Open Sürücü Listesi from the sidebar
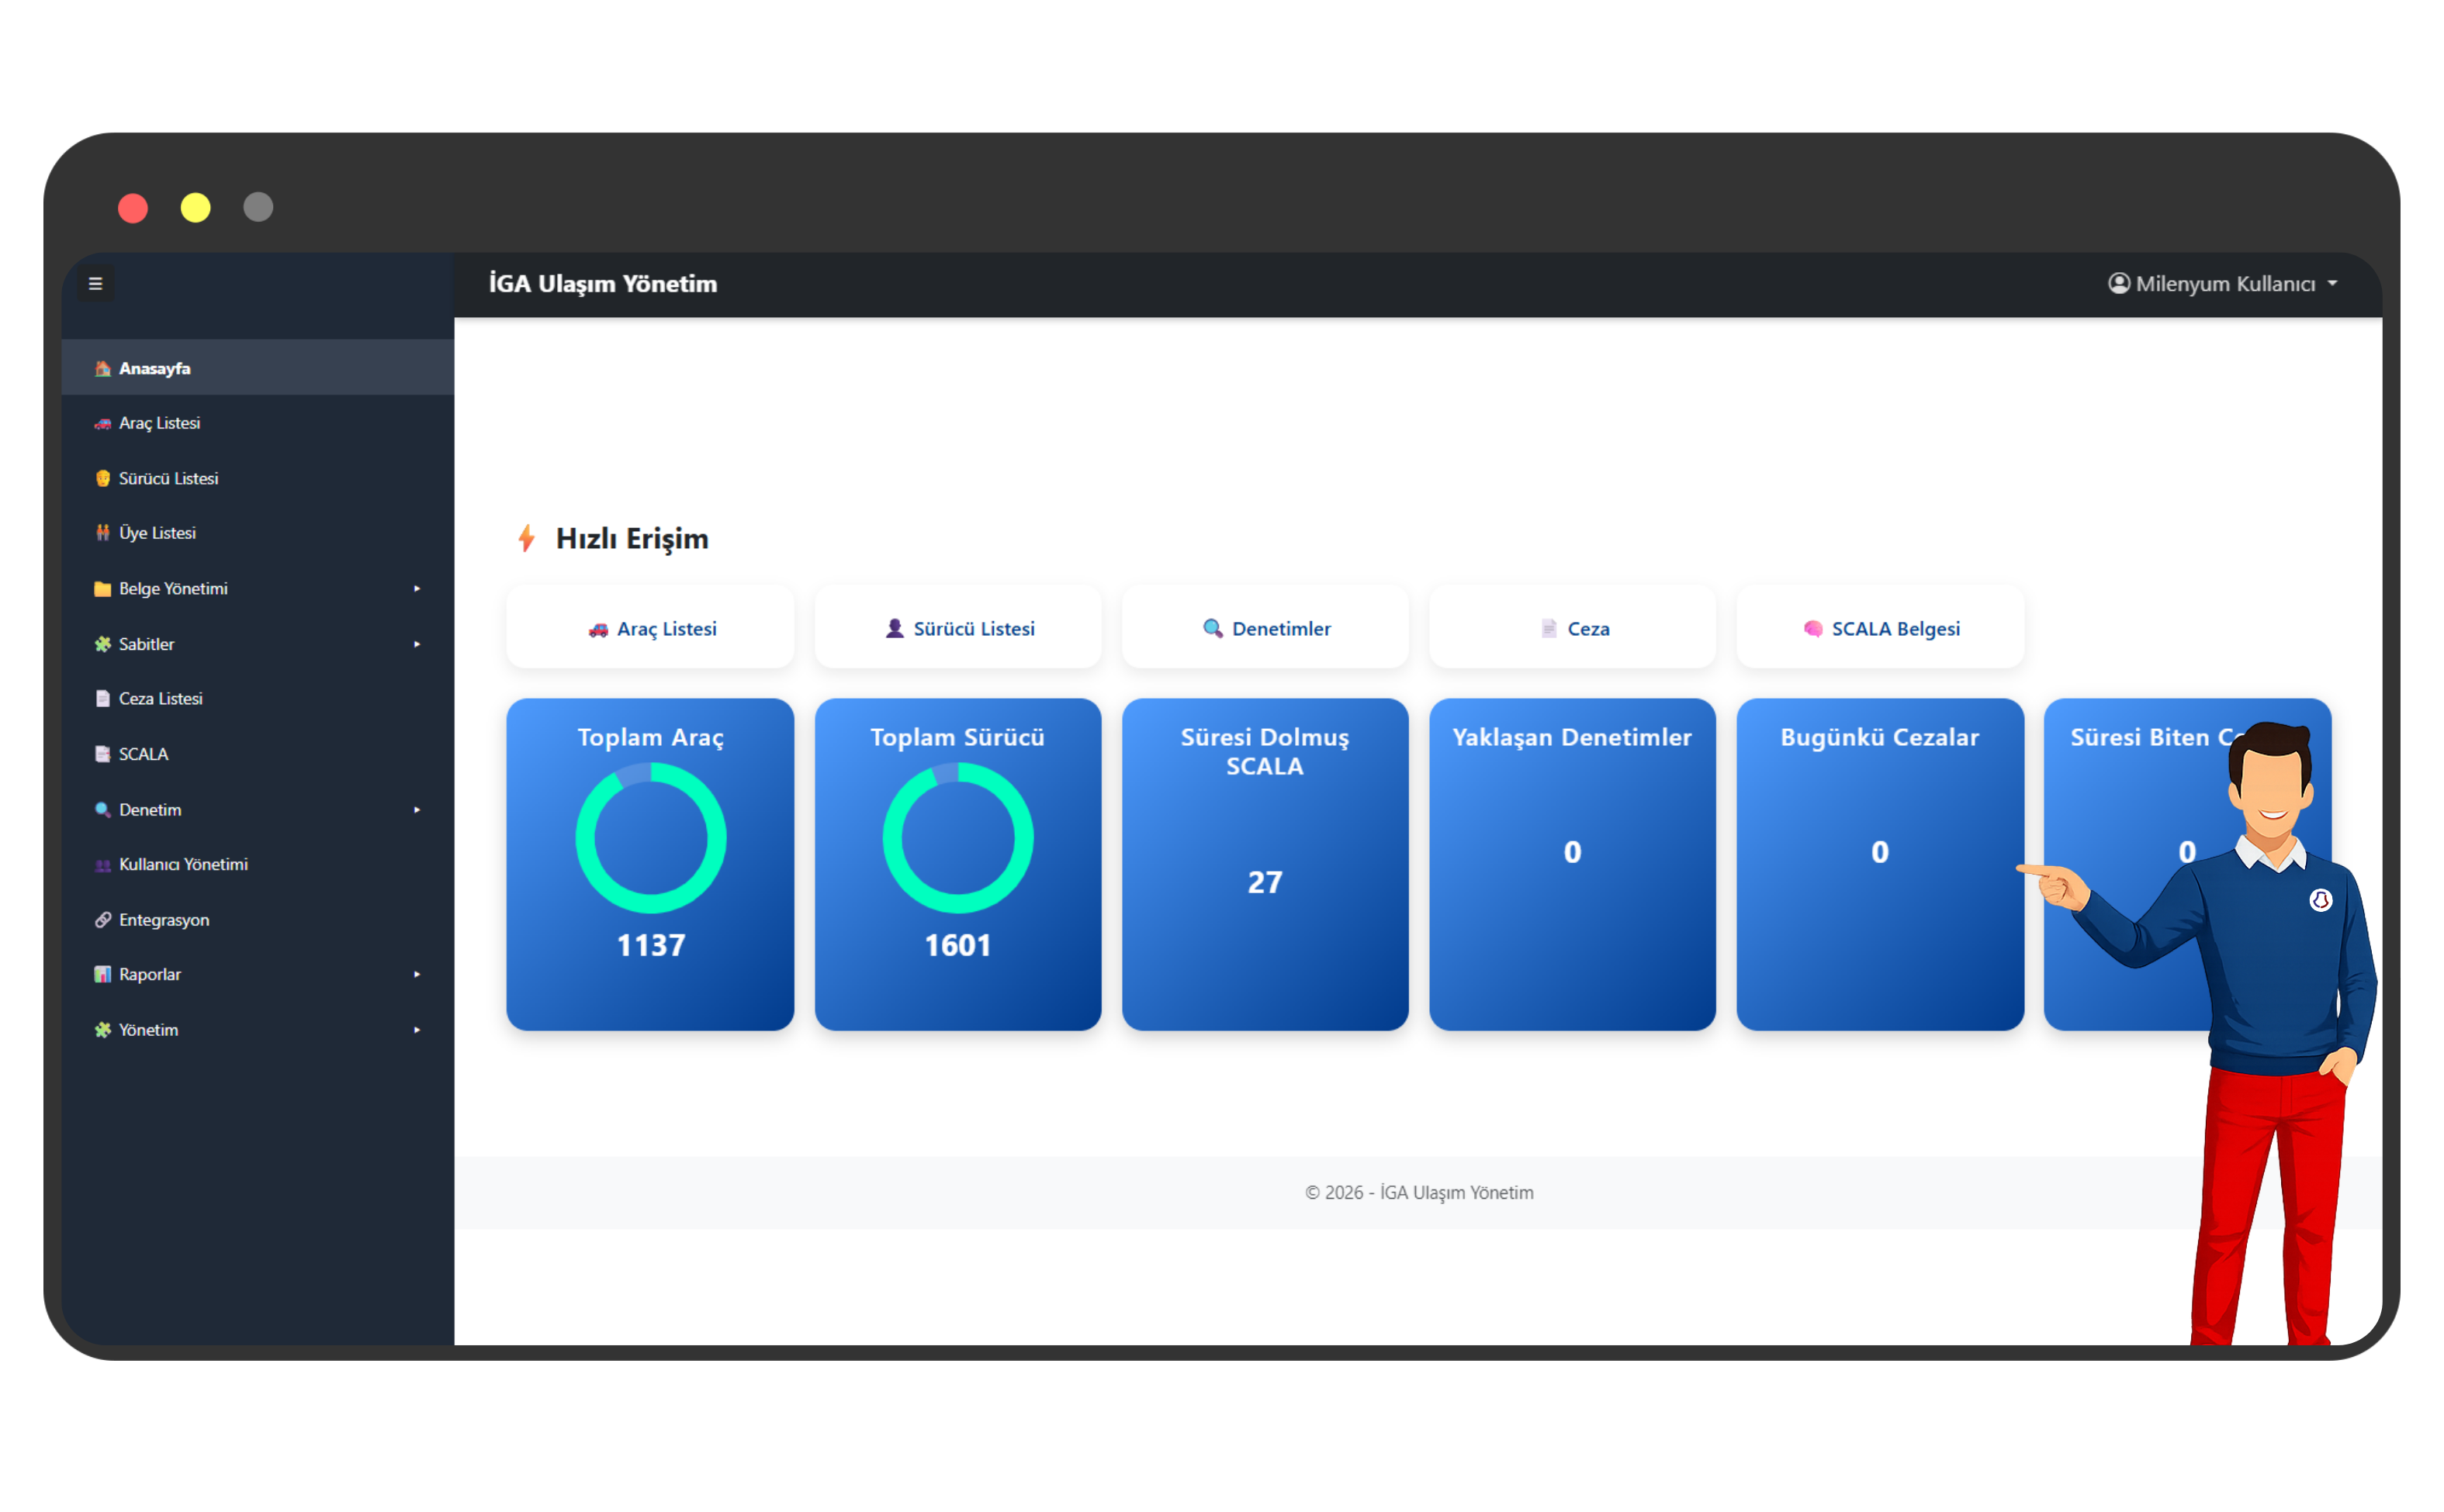This screenshot has width=2444, height=1512. (x=257, y=478)
